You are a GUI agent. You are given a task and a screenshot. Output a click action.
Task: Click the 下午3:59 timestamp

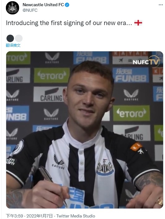point(15,216)
